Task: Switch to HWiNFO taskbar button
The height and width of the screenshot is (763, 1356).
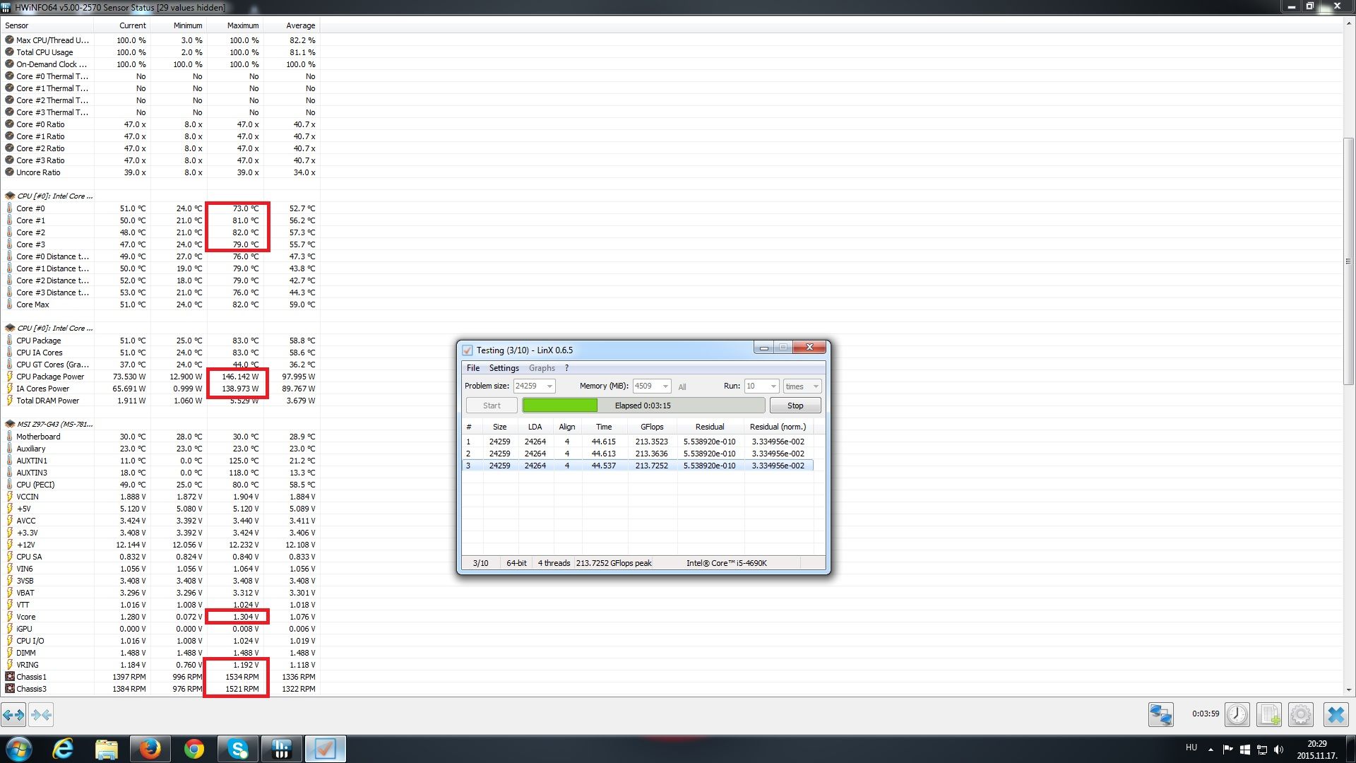Action: pyautogui.click(x=281, y=749)
